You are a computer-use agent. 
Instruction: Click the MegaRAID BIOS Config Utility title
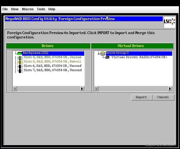(x=84, y=19)
